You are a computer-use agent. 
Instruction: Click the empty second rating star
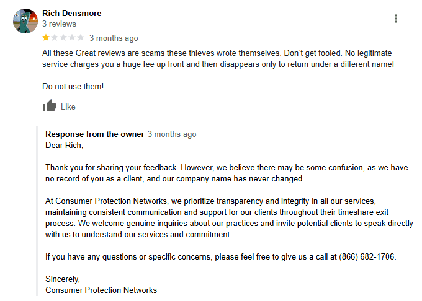(x=54, y=38)
